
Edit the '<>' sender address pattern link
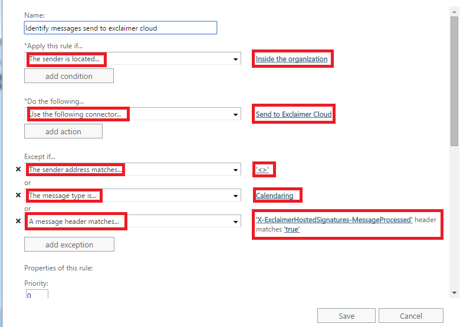(x=264, y=170)
